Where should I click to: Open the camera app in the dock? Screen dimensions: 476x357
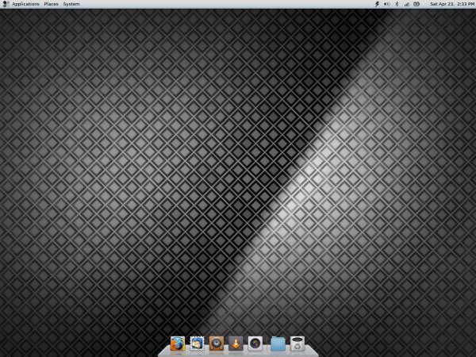click(255, 344)
